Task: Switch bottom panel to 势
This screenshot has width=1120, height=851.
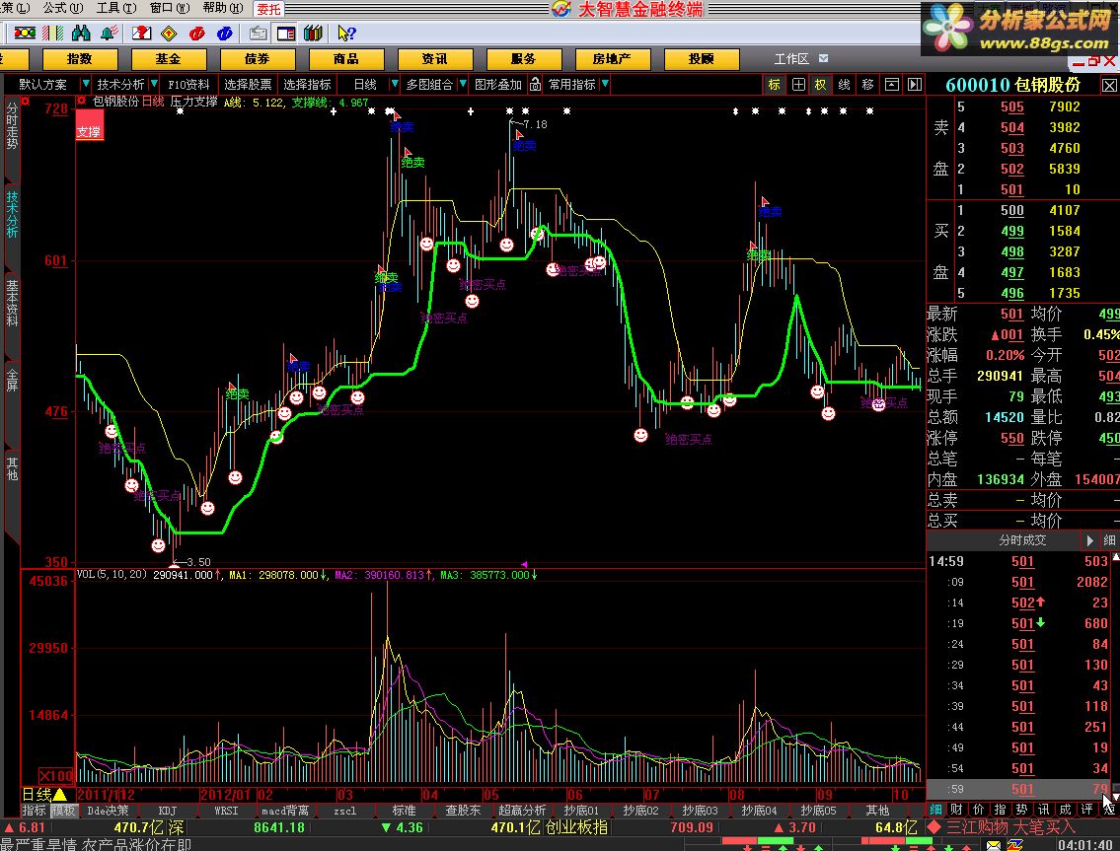Action: click(x=1022, y=809)
